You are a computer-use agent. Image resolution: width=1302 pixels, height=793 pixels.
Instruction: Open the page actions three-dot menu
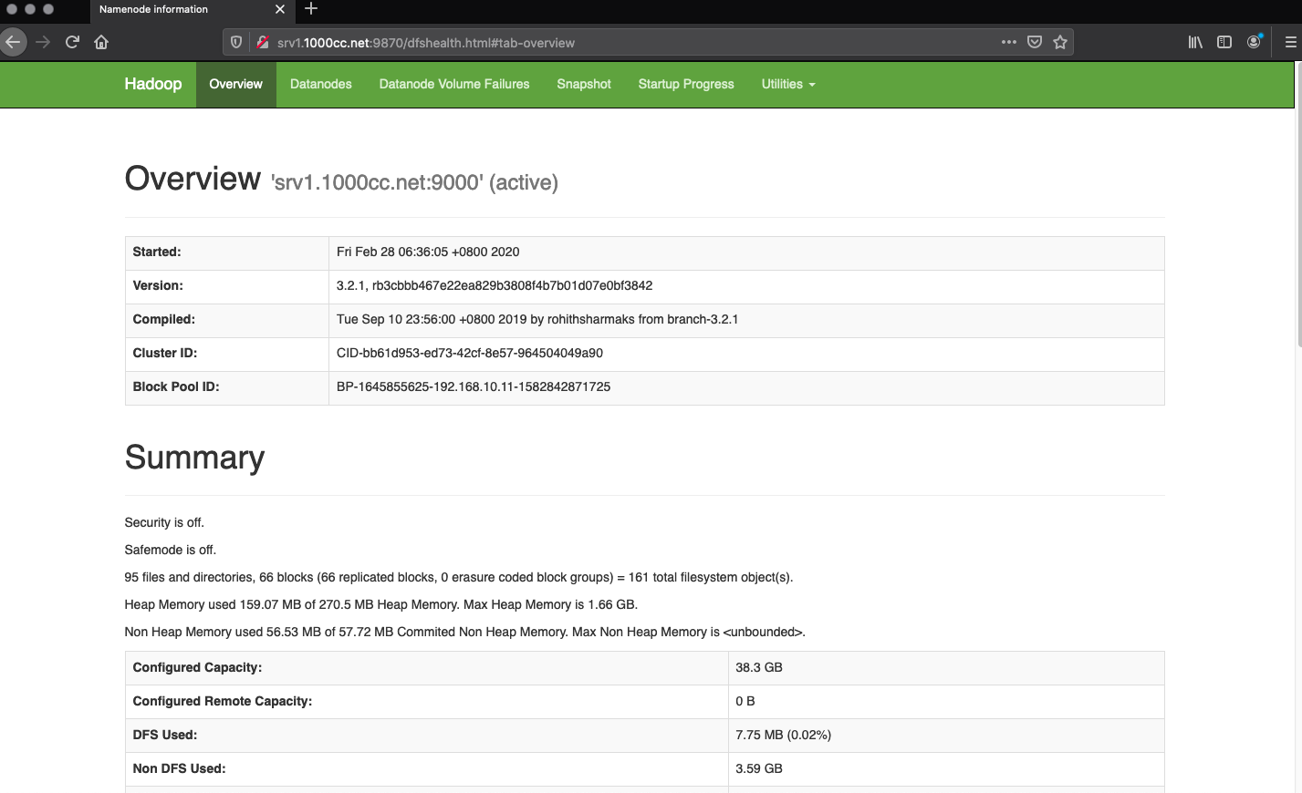(1008, 42)
